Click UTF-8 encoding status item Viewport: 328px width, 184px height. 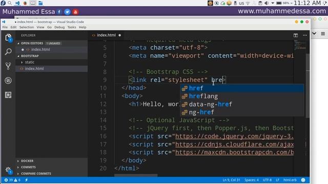coord(267,180)
